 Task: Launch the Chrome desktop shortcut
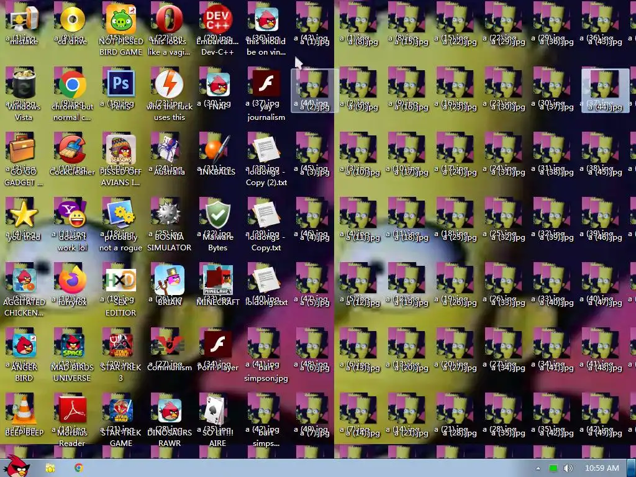click(x=72, y=84)
